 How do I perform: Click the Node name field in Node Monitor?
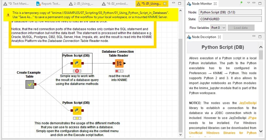point(230,12)
